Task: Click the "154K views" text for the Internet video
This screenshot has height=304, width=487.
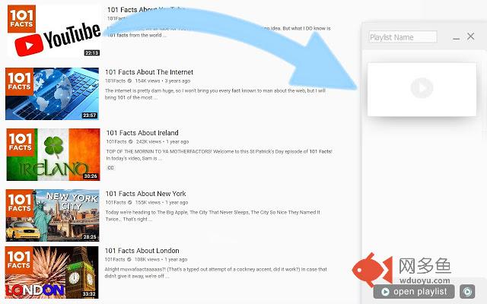Action: tap(148, 81)
